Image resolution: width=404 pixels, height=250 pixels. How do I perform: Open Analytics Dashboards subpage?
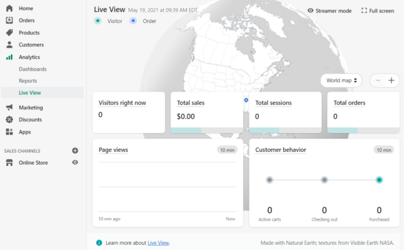click(x=32, y=69)
